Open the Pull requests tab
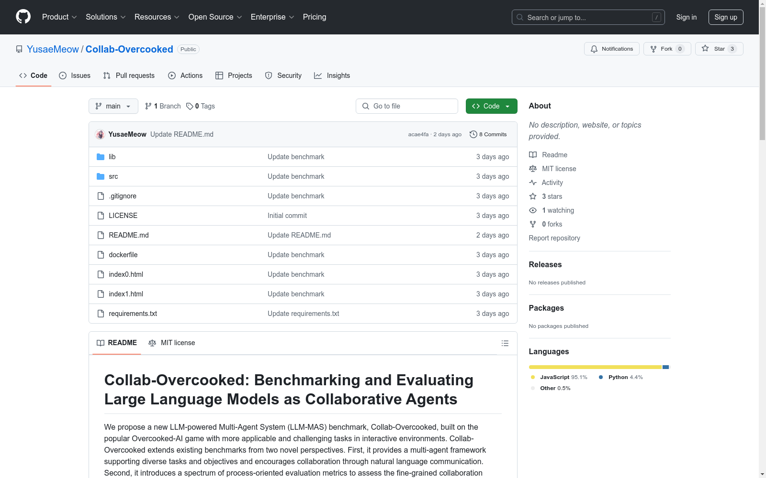The width and height of the screenshot is (766, 478). point(129,76)
